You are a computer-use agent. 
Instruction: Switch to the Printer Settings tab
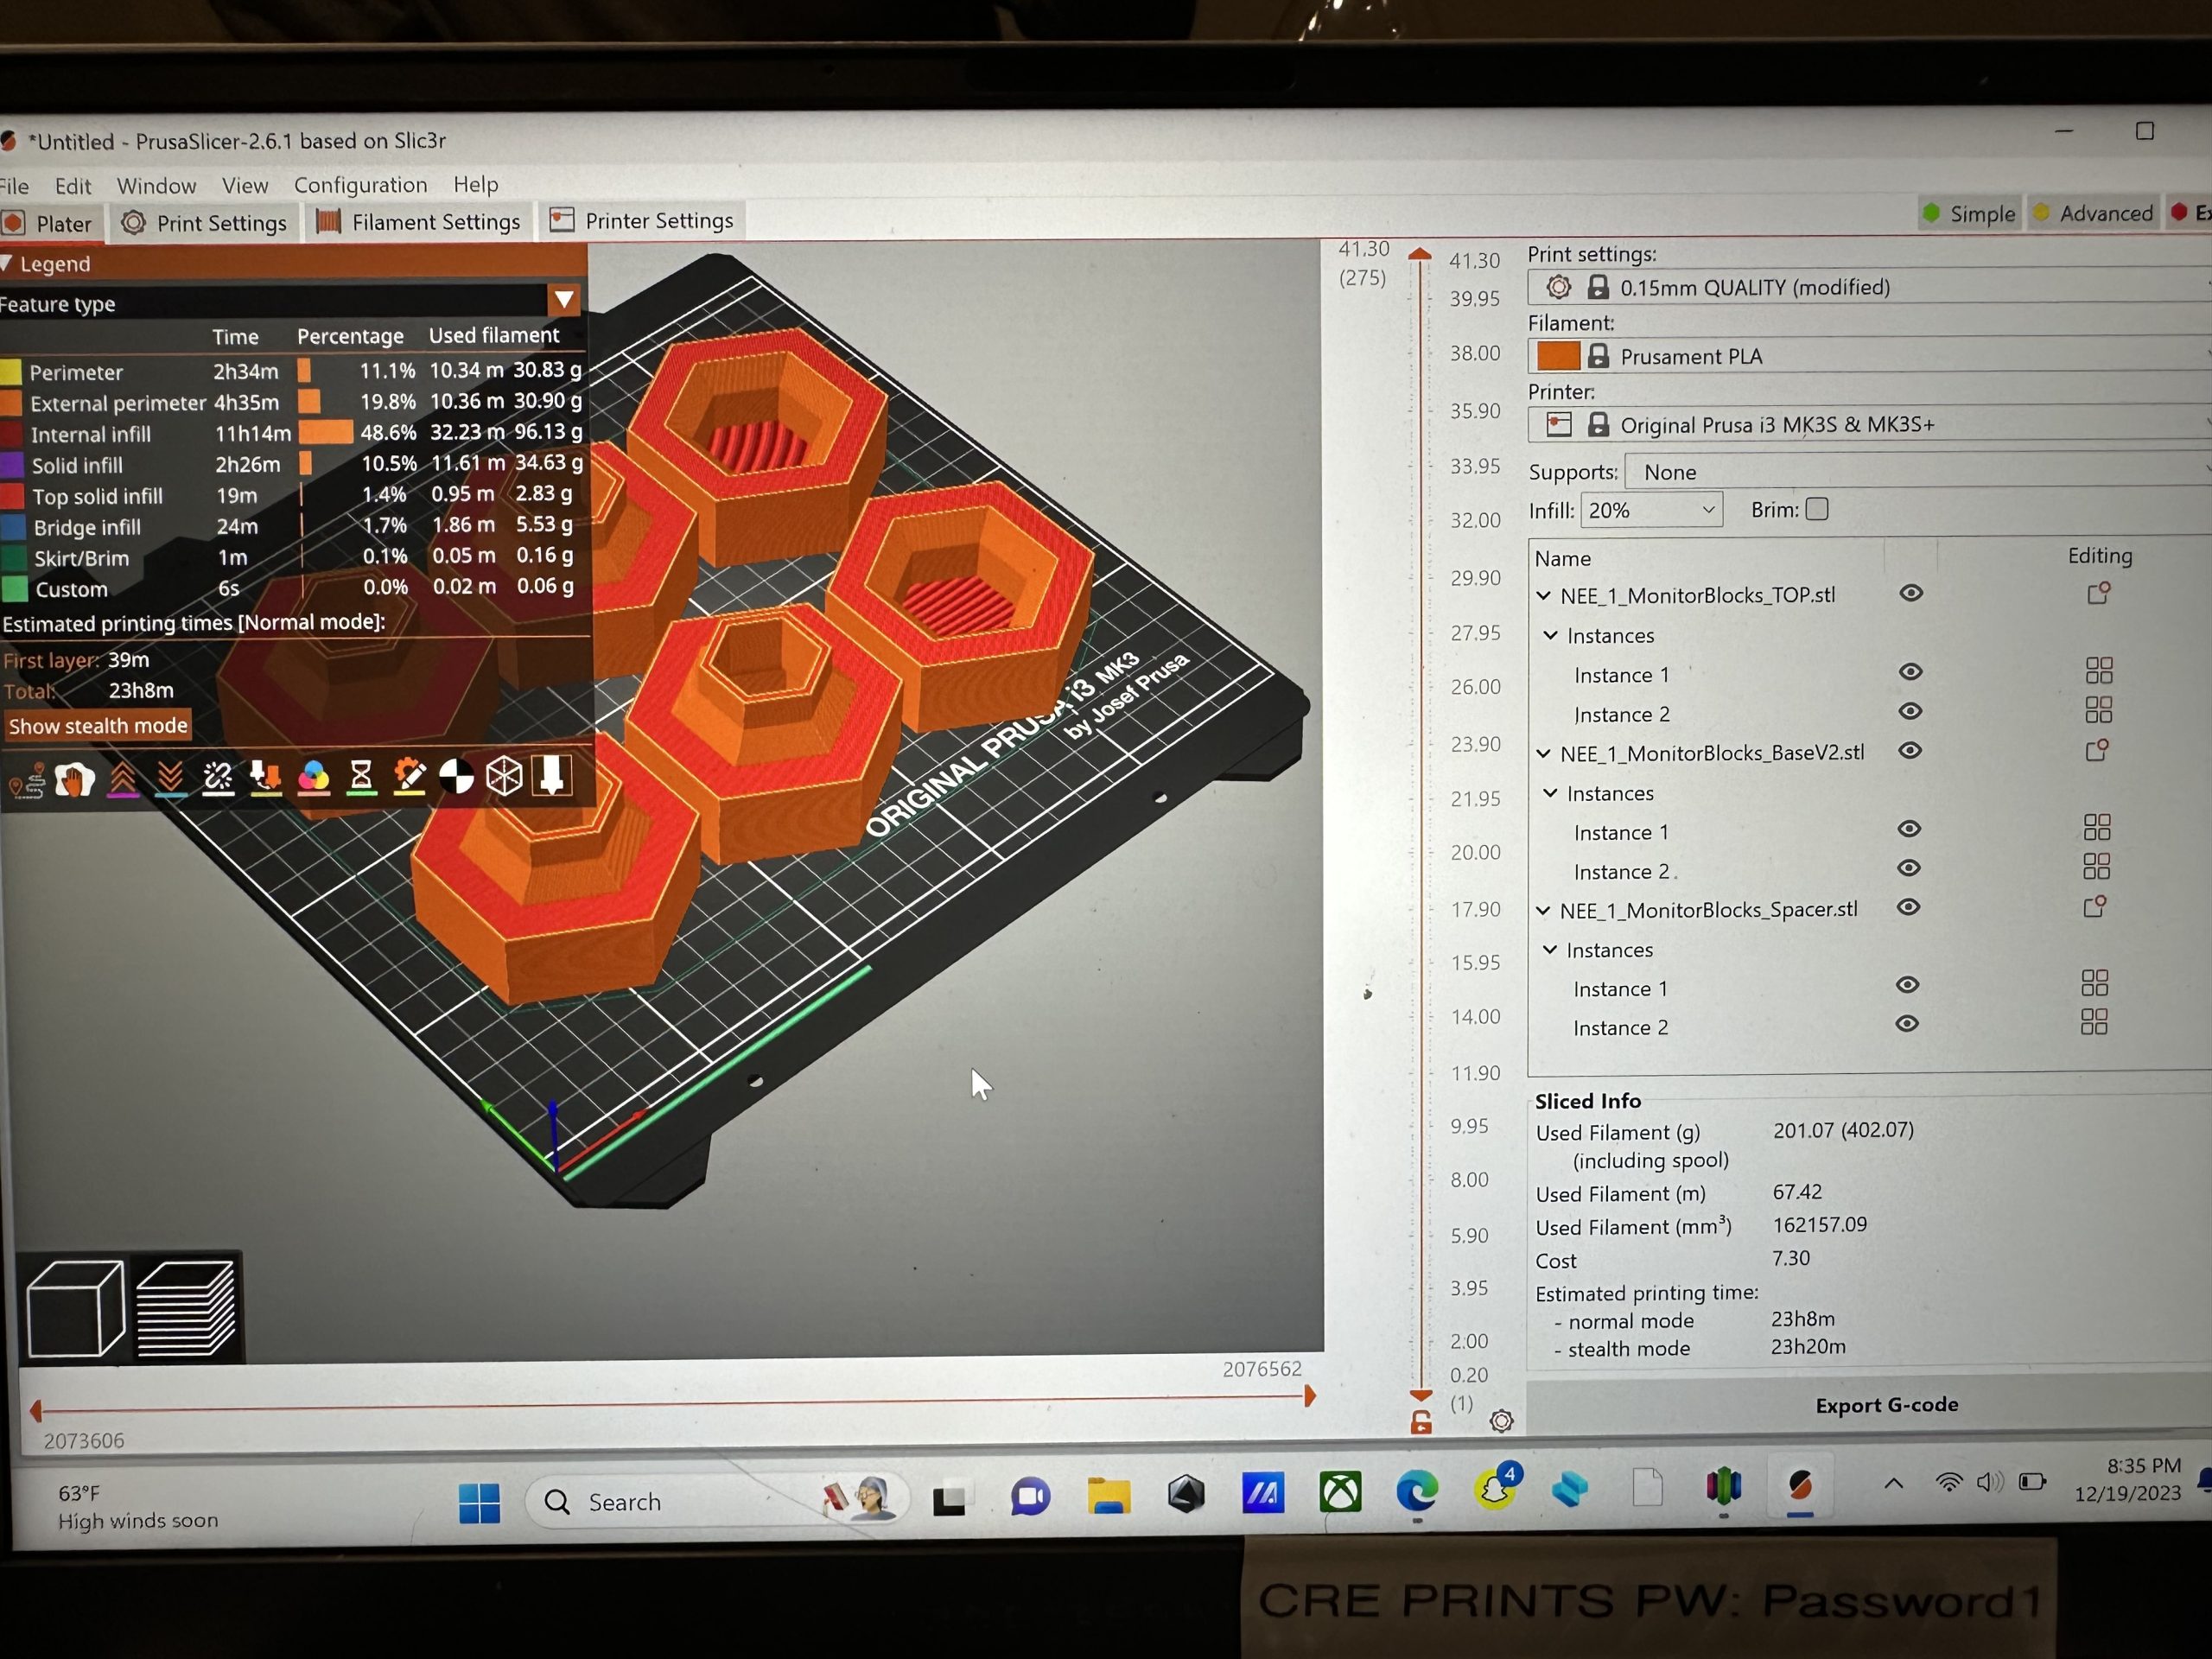[x=642, y=220]
